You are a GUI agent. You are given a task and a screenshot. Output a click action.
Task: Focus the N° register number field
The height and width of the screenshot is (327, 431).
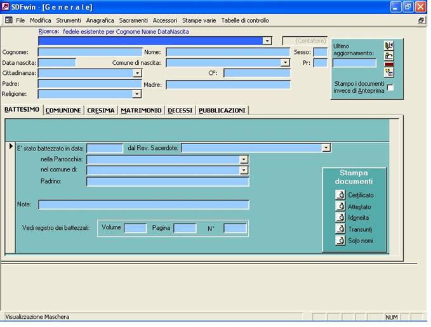click(235, 228)
